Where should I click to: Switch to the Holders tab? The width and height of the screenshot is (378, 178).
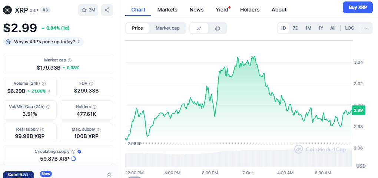(249, 10)
